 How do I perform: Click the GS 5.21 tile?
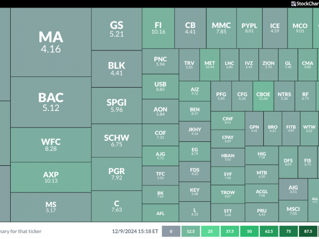(x=116, y=29)
